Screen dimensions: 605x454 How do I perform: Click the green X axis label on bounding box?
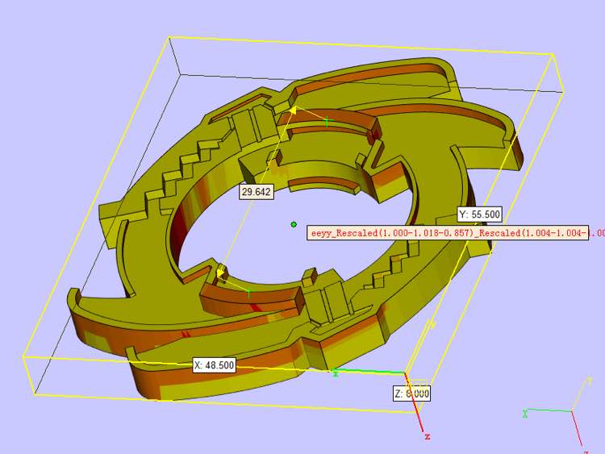[x=336, y=373]
